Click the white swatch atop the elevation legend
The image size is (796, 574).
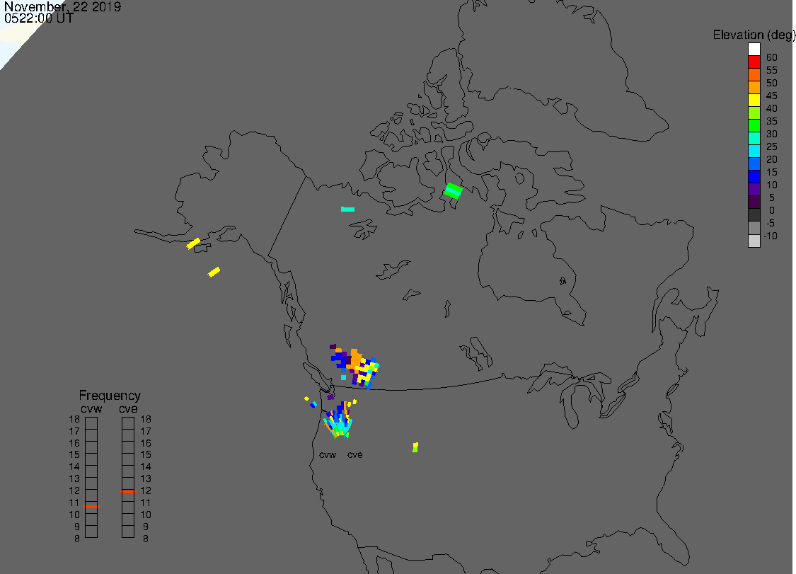click(x=754, y=50)
